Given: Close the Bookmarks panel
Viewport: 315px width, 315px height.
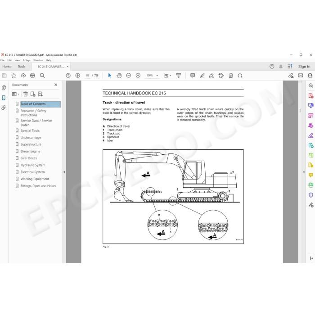Looking at the screenshot, I should tap(56, 85).
